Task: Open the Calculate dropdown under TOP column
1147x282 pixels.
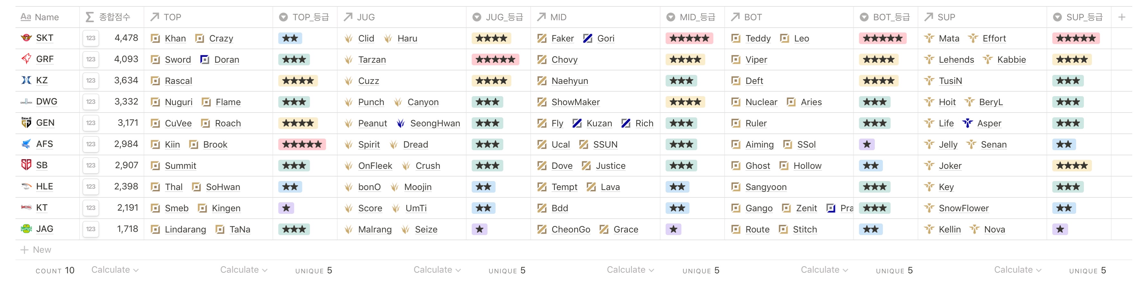Action: [243, 269]
